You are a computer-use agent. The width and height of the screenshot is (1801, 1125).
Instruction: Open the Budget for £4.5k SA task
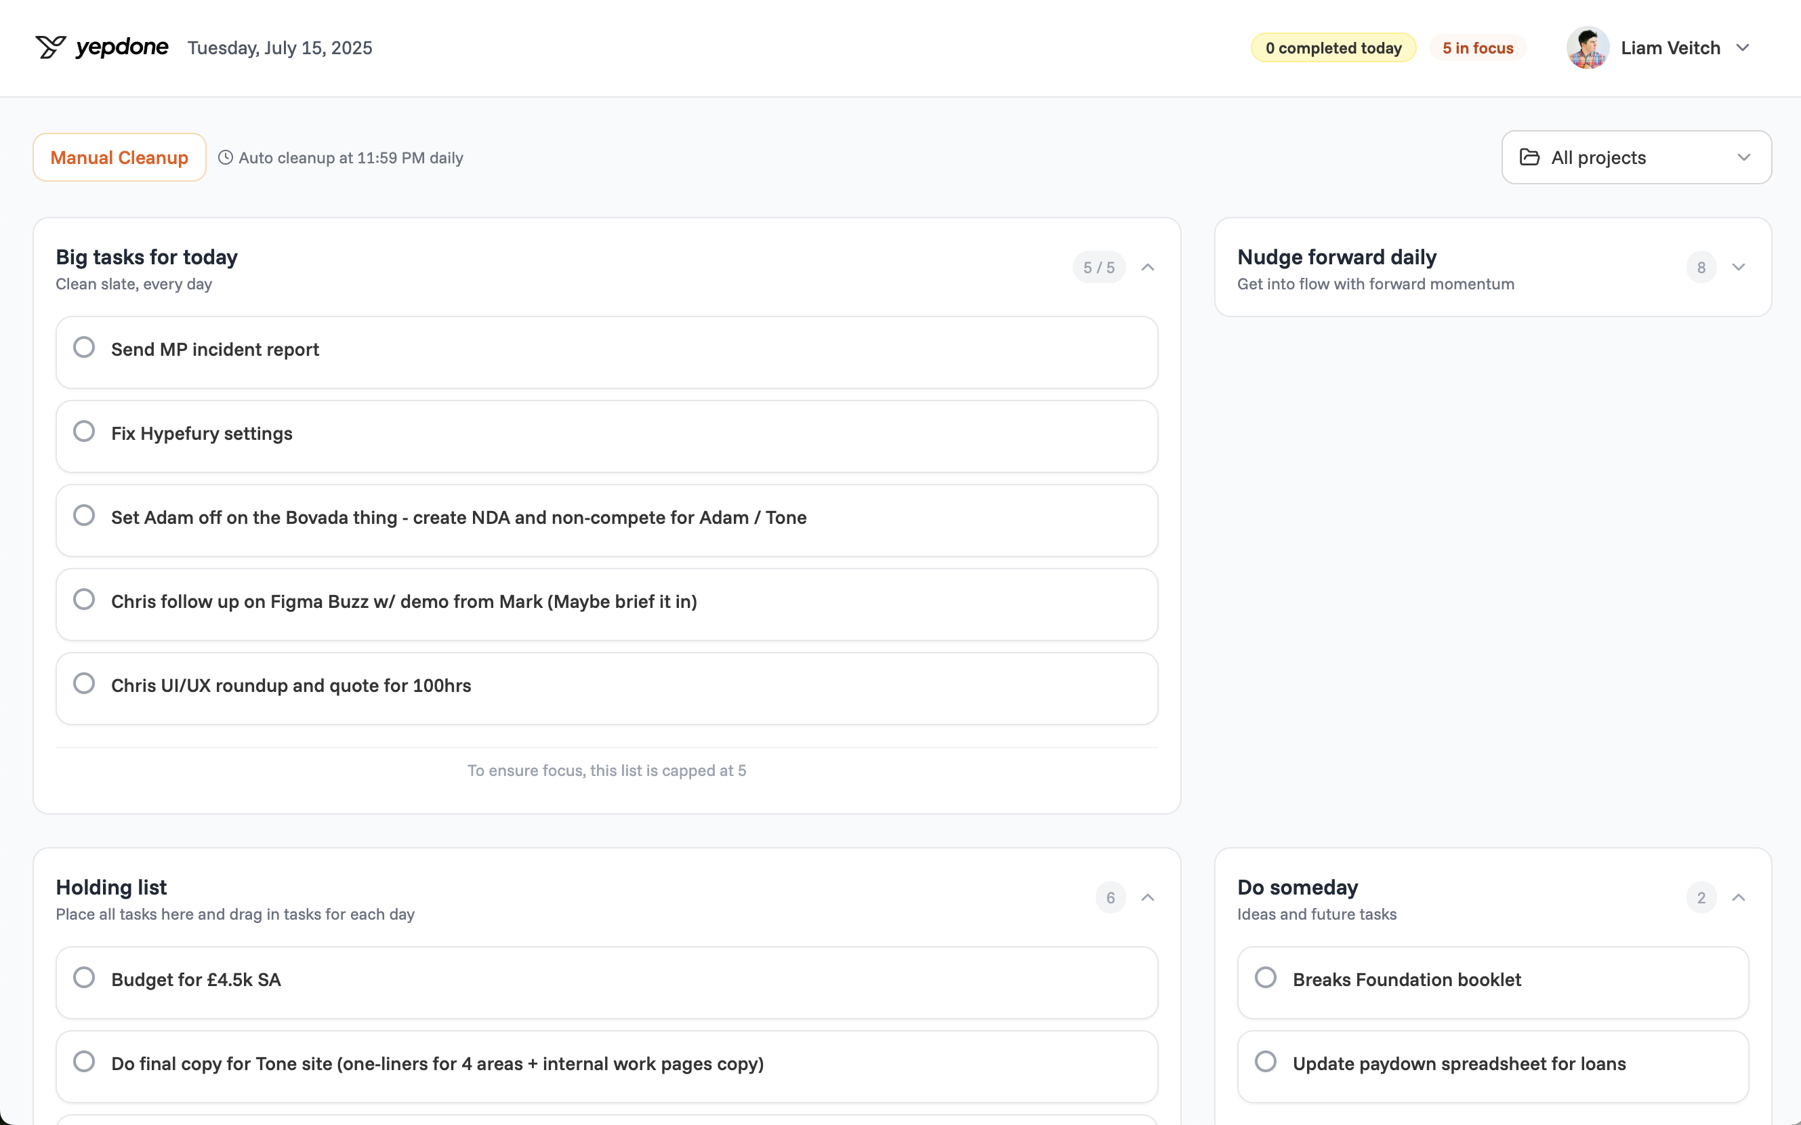pyautogui.click(x=196, y=980)
